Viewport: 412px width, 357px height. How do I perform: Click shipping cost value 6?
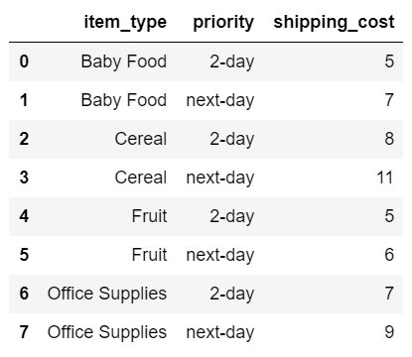pos(389,255)
